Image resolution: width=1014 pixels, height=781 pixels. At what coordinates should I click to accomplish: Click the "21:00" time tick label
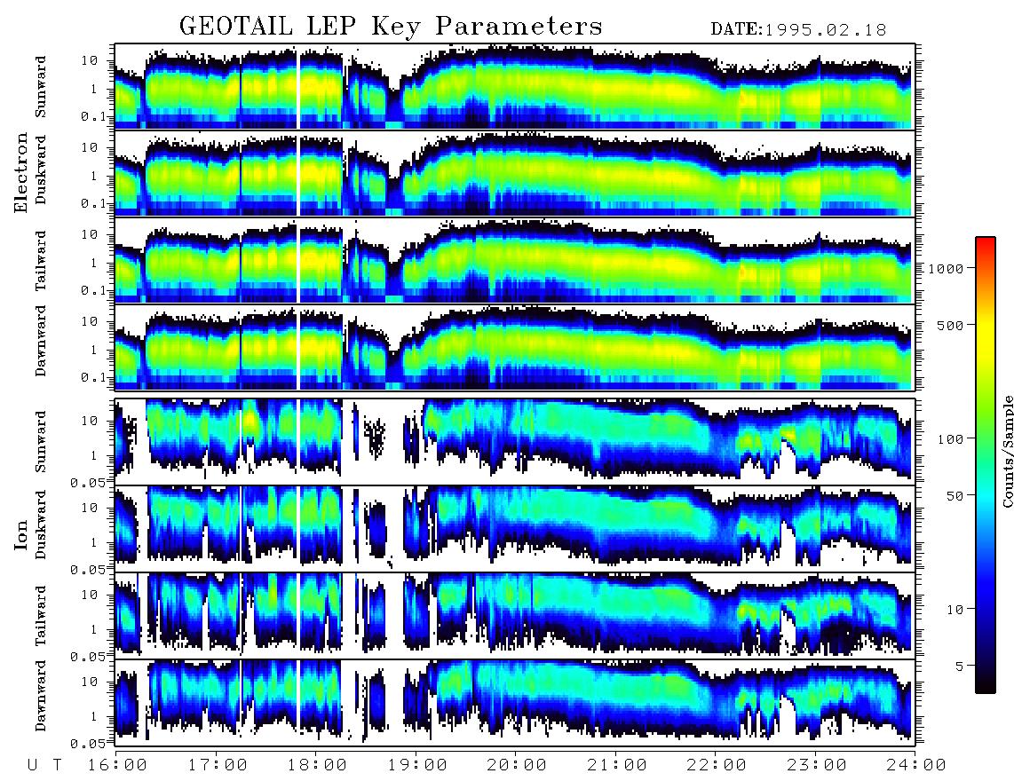click(617, 765)
